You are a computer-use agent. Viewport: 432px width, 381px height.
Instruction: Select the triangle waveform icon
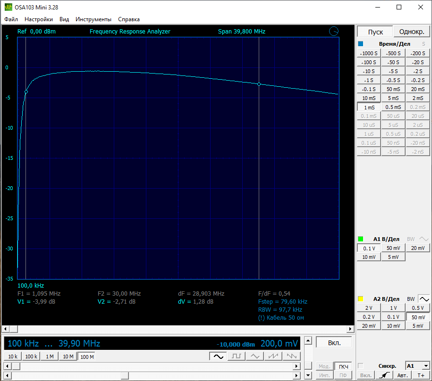(x=255, y=356)
